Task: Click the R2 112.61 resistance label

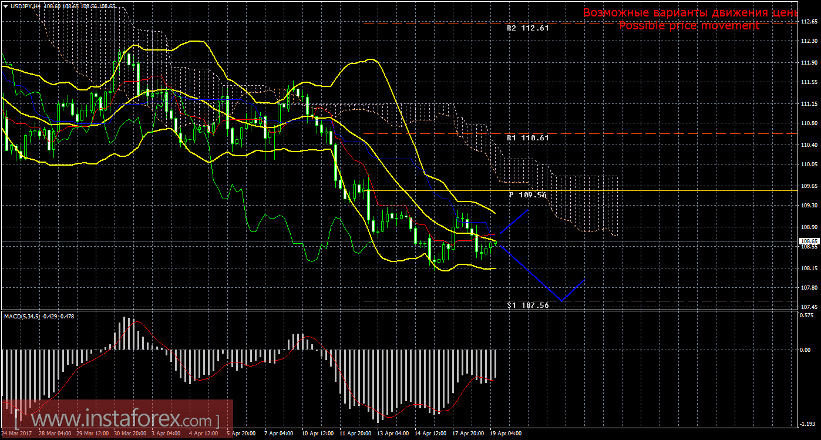Action: 528,28
